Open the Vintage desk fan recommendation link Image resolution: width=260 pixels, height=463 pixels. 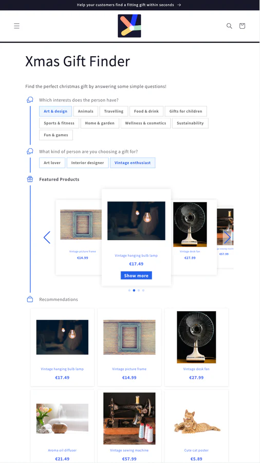pyautogui.click(x=196, y=369)
